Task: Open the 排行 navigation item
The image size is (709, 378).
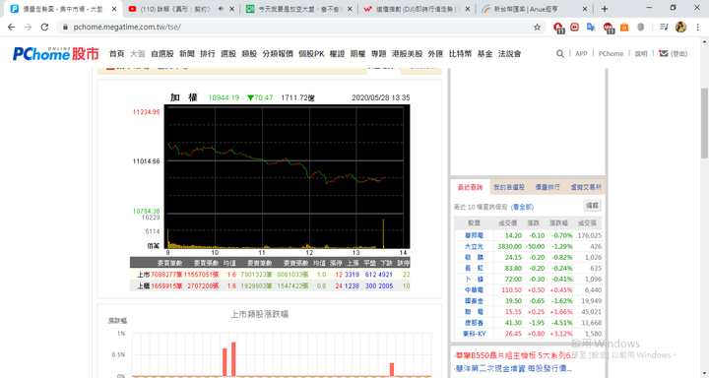Action: [208, 54]
